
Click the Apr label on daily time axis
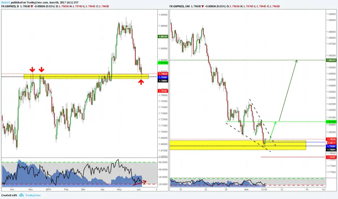coord(102,190)
